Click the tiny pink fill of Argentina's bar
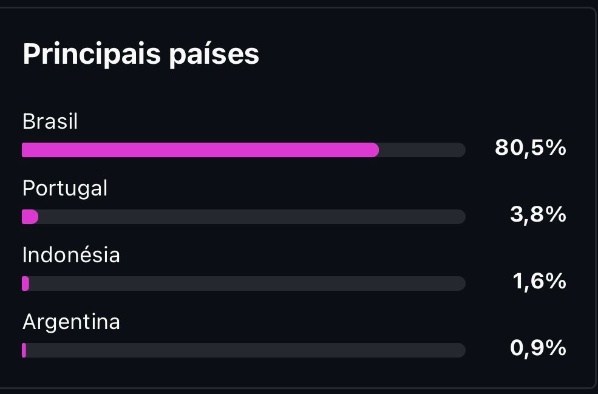598x394 pixels. click(24, 350)
